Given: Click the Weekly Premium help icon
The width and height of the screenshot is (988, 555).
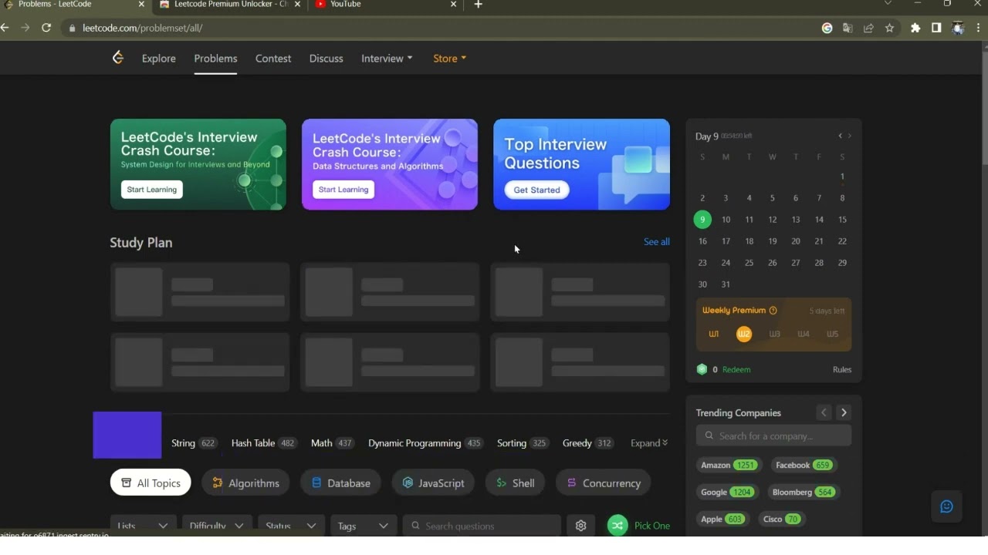Looking at the screenshot, I should [773, 311].
